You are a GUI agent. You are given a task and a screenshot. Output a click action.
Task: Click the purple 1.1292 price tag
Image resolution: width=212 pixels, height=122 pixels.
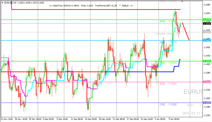pyautogui.click(x=207, y=103)
